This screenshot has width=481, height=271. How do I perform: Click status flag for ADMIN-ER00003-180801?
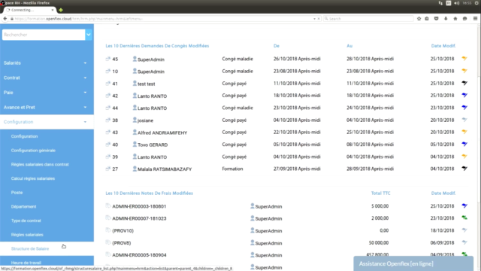[464, 206]
